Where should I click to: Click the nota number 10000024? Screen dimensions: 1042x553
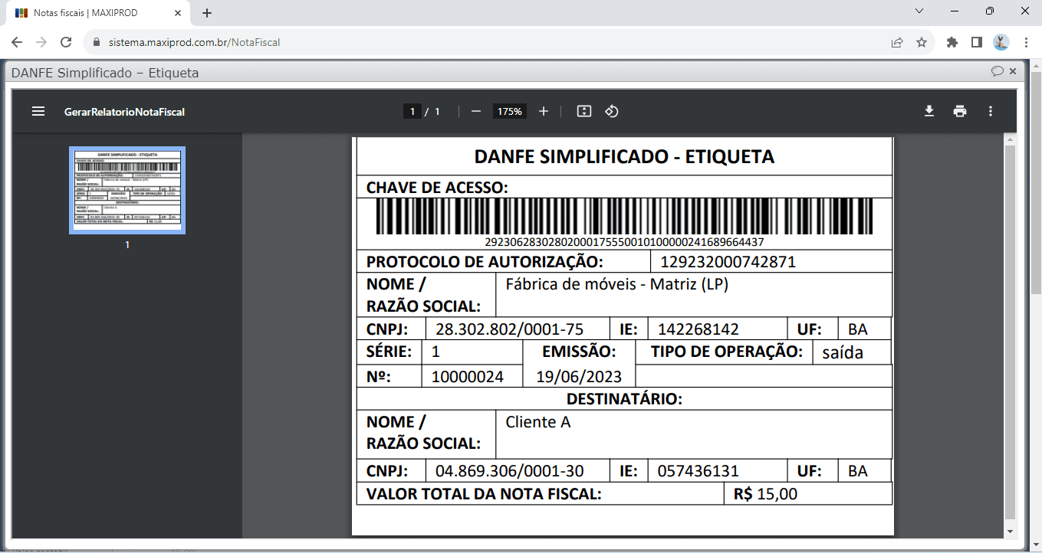(x=467, y=376)
